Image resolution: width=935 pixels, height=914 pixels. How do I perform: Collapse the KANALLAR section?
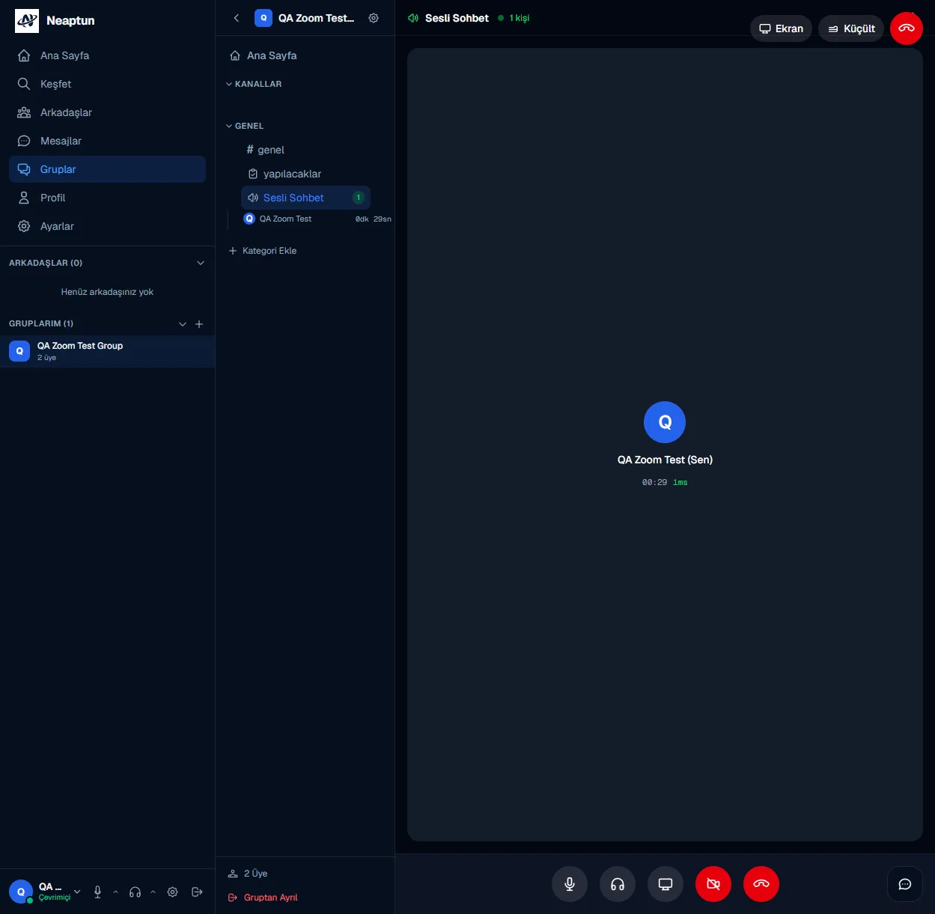254,84
